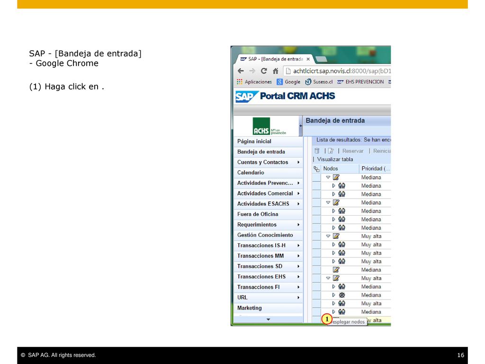Click the Lista de resultados text
The image size is (485, 364).
click(x=353, y=140)
